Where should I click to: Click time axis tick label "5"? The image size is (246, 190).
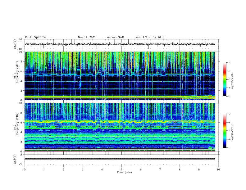coord(121,170)
